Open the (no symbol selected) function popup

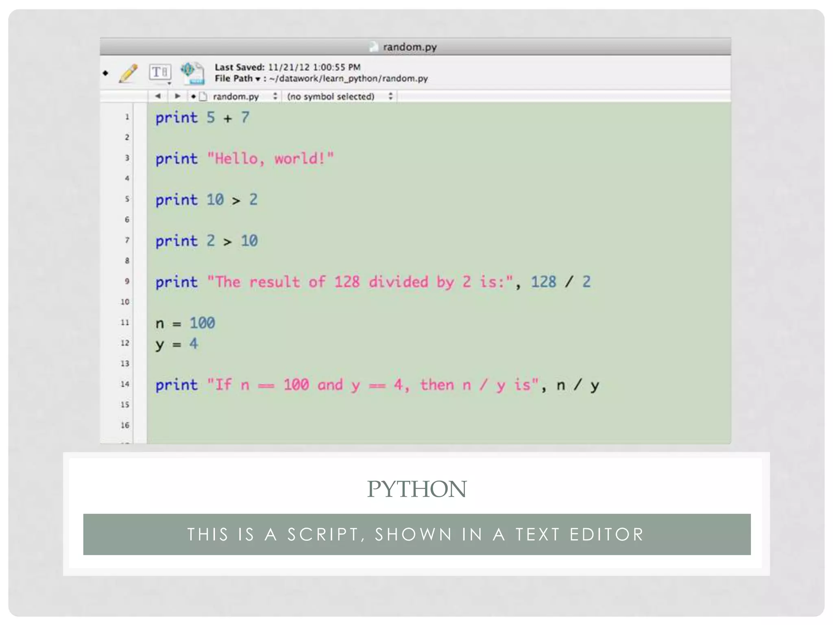click(340, 96)
